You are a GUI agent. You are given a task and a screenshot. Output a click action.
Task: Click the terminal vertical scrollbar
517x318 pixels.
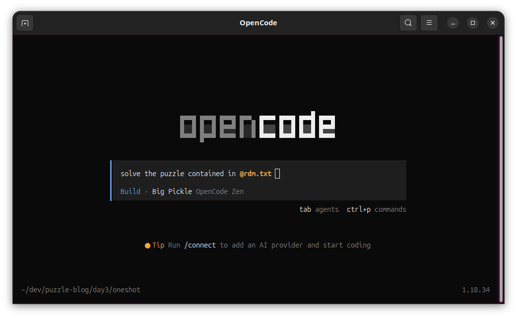point(501,169)
